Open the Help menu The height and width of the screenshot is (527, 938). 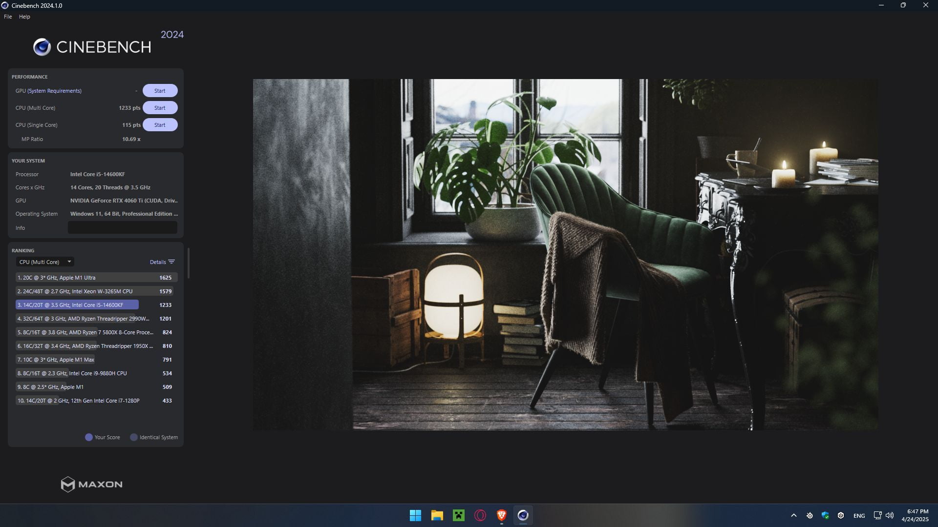coord(24,17)
